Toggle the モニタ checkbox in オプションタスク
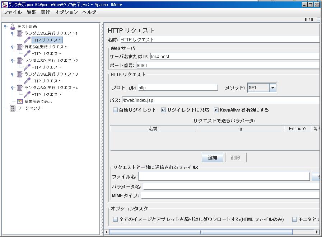322x237 pixels. pyautogui.click(x=294, y=219)
